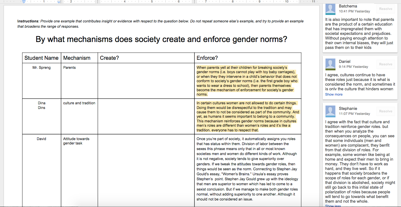Resolve Daniel's comment thread

click(x=385, y=64)
